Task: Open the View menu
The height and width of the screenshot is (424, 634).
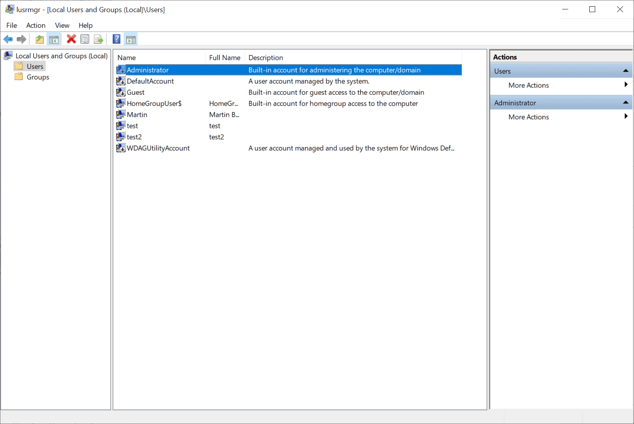Action: (x=62, y=25)
